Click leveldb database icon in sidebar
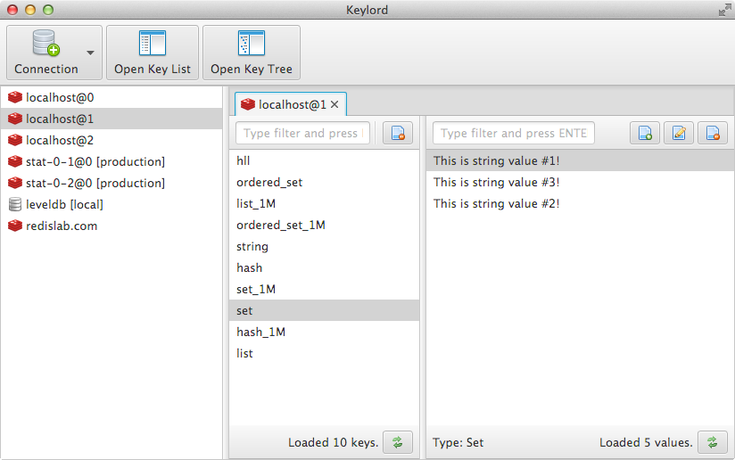 [x=15, y=204]
